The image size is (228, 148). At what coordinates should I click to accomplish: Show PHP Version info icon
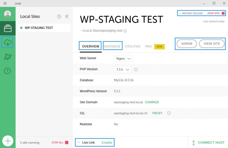coord(136,70)
